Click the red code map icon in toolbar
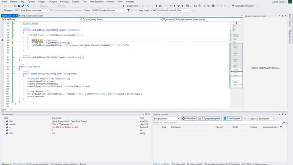 188,6
